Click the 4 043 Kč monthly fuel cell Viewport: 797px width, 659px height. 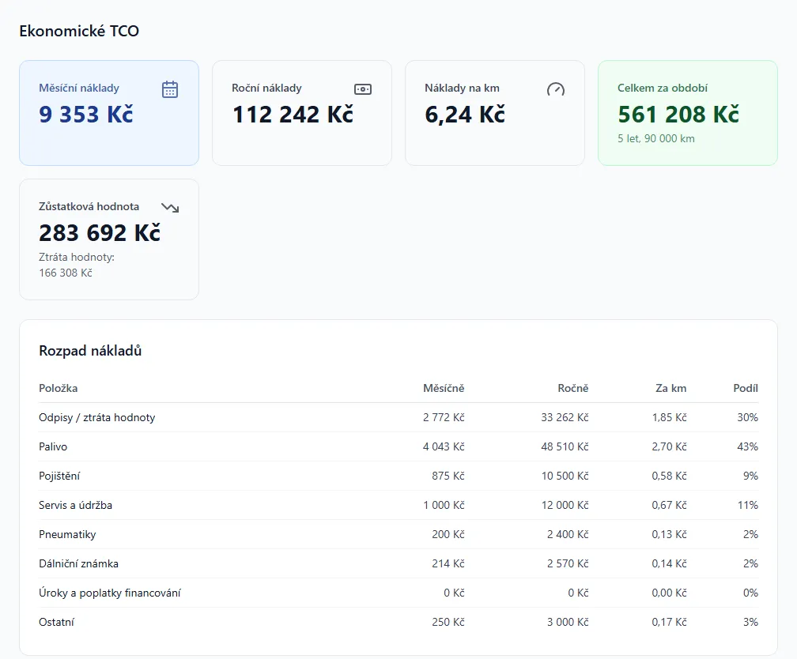[x=444, y=446]
